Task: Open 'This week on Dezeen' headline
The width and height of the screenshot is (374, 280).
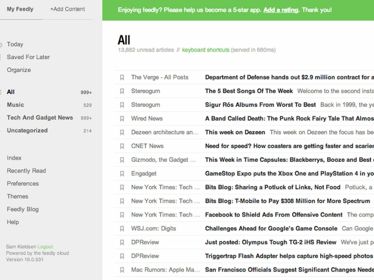Action: [x=235, y=132]
